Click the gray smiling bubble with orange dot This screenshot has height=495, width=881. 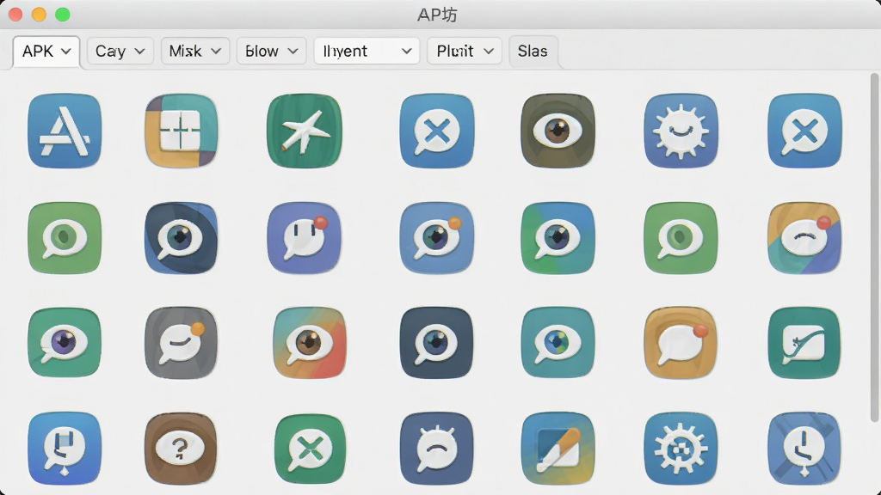(181, 342)
